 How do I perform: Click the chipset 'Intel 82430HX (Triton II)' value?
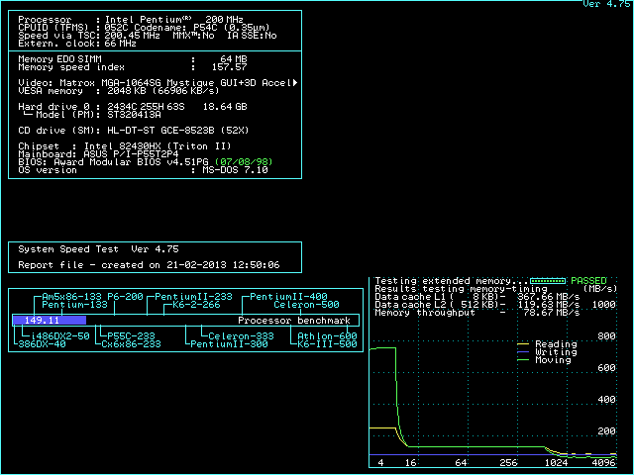pos(158,146)
